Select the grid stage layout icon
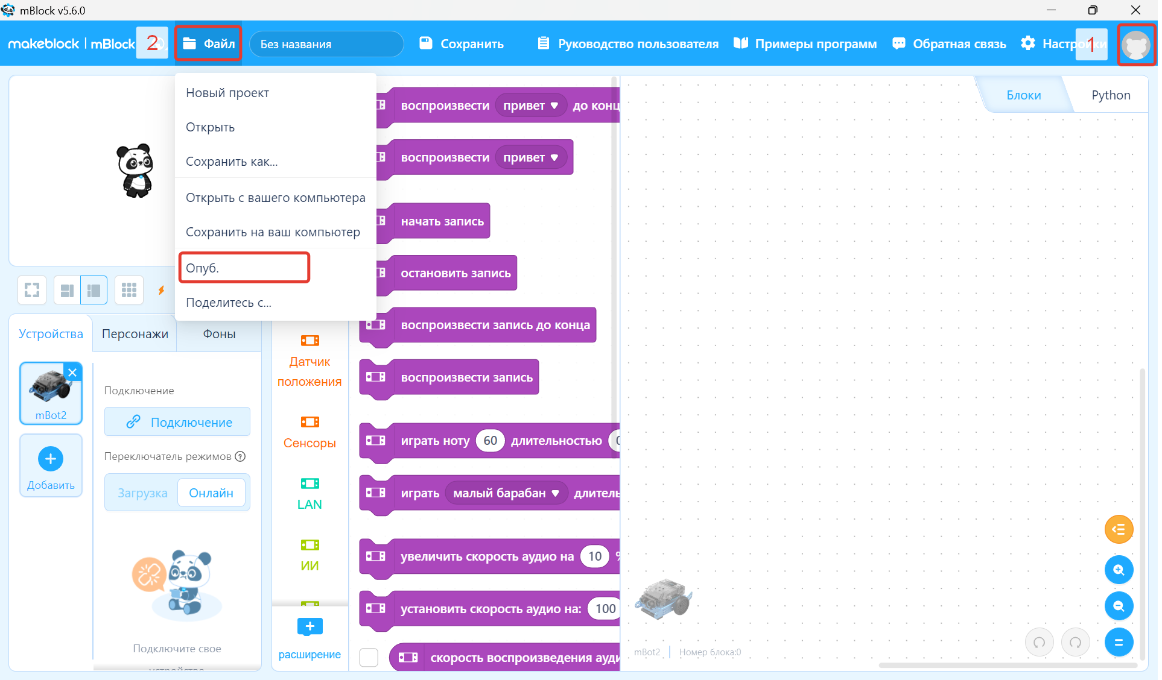This screenshot has height=680, width=1162. coord(129,290)
